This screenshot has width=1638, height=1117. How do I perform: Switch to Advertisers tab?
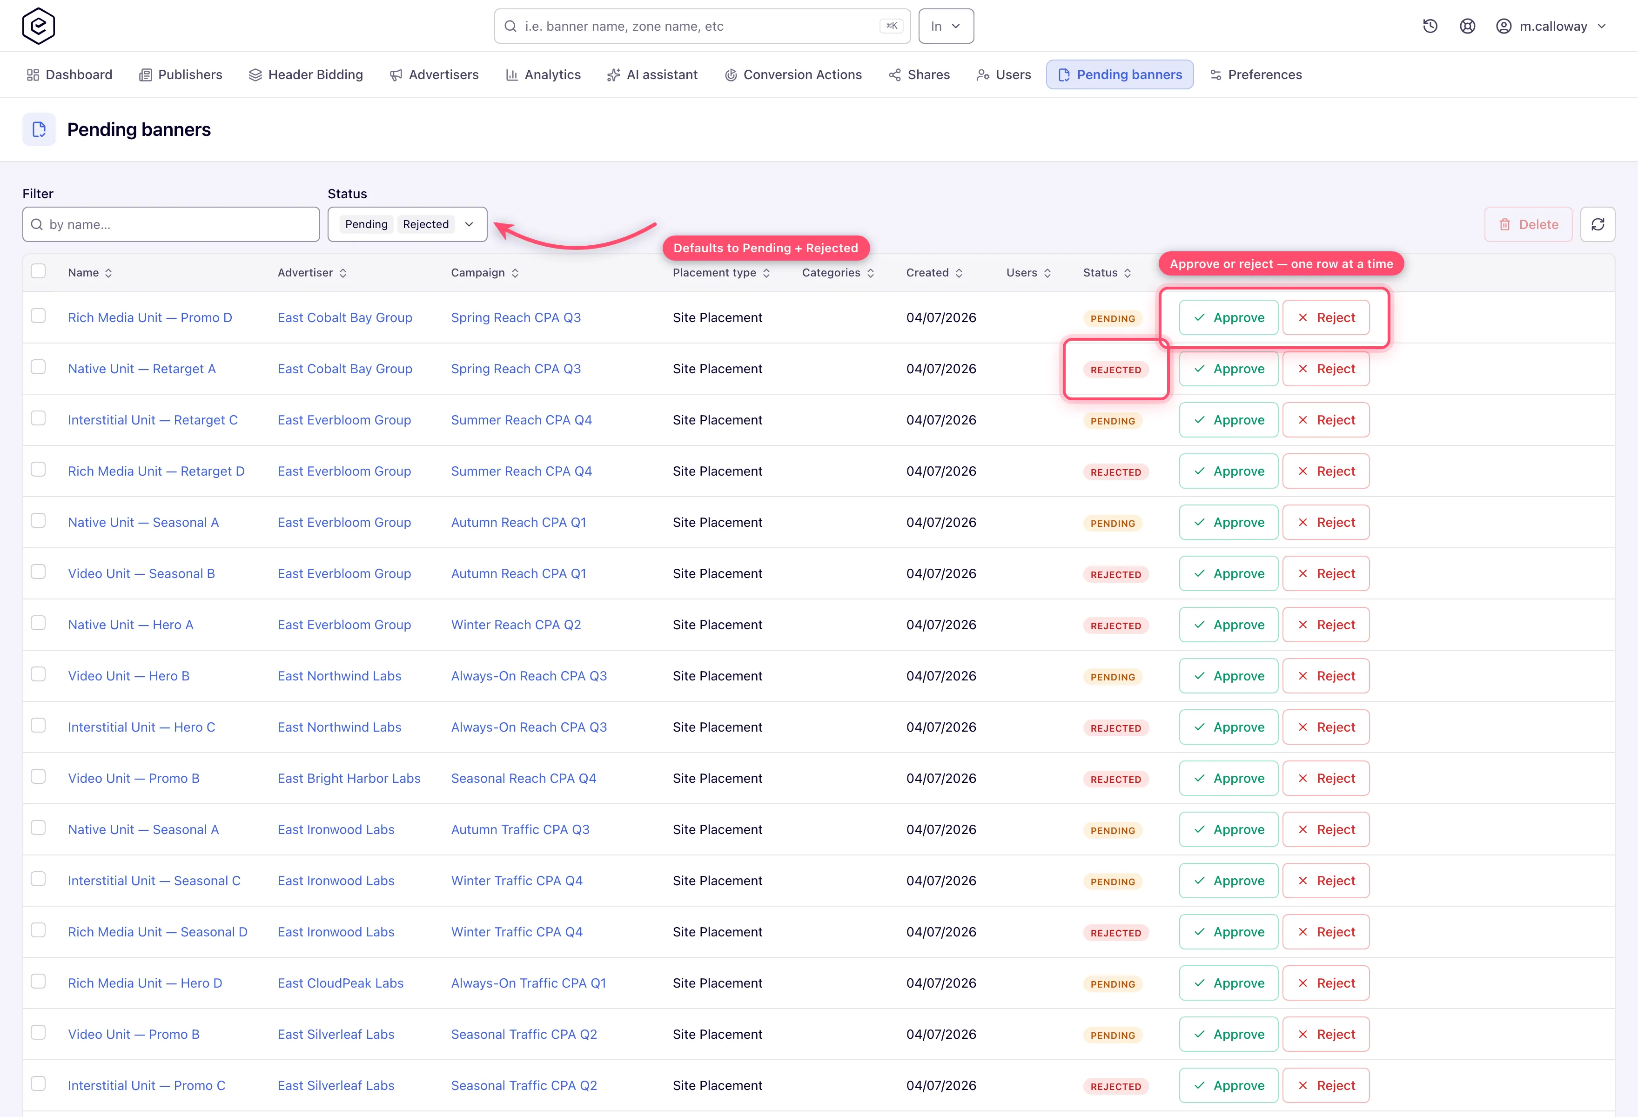click(434, 75)
